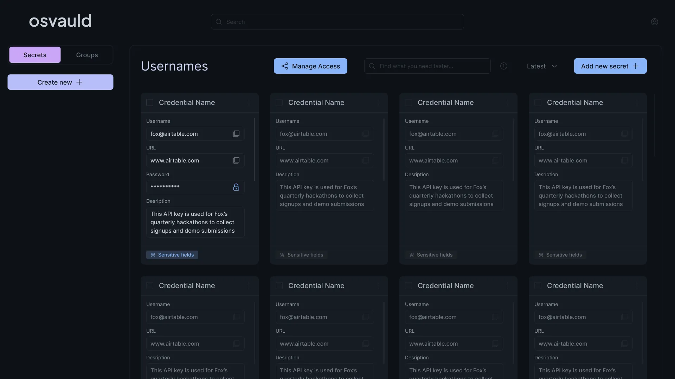Click the magnifier icon in the Find what you need field
This screenshot has height=379, width=675.
[x=372, y=66]
